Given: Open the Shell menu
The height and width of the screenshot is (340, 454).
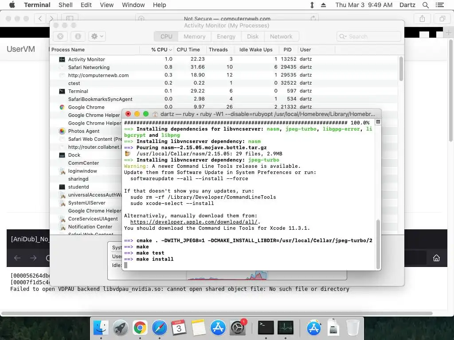Looking at the screenshot, I should (66, 5).
